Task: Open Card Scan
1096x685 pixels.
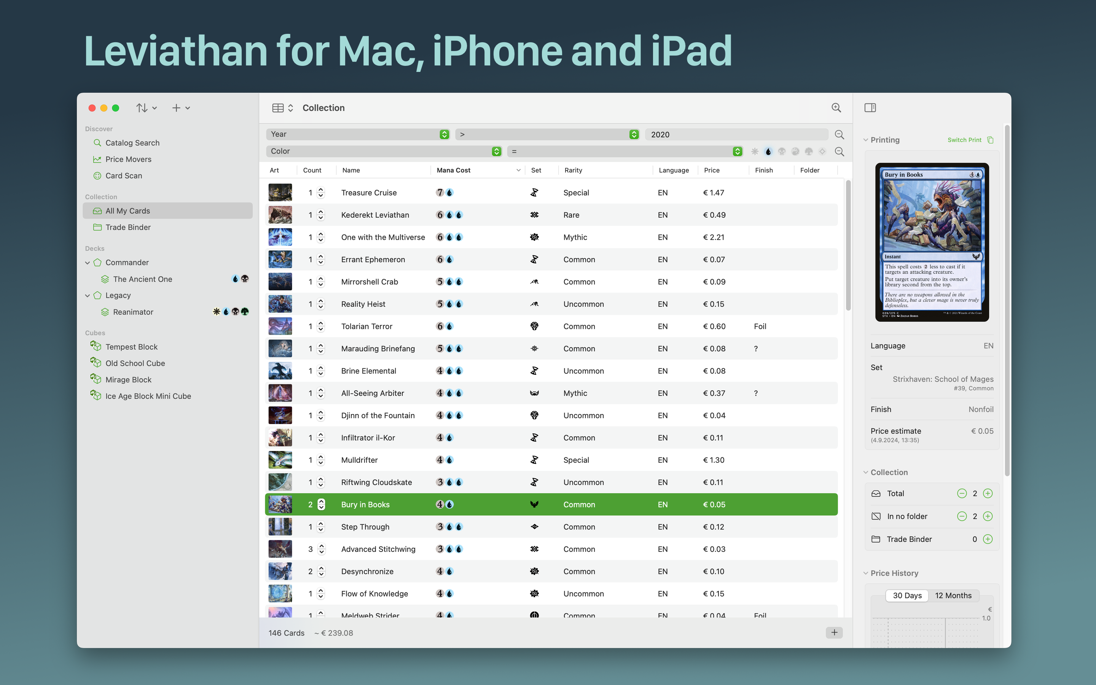Action: point(124,175)
